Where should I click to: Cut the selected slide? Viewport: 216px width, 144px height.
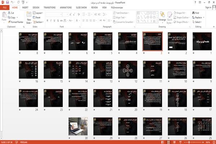tap(11, 13)
